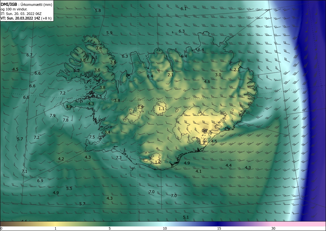Screen dimensions: 326x231
Task: Click the 5.1 value on the map
Action: point(186,217)
